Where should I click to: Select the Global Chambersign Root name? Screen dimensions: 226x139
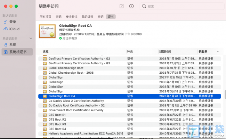tap(66, 68)
